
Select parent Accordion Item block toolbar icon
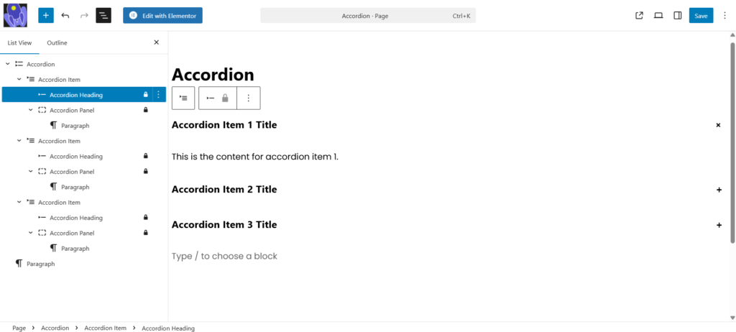183,98
